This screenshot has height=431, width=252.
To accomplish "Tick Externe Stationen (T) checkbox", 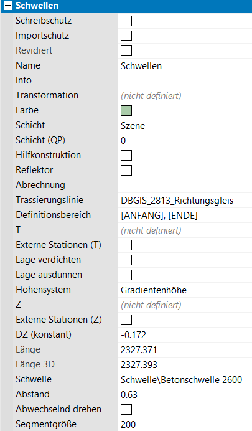I will click(126, 245).
